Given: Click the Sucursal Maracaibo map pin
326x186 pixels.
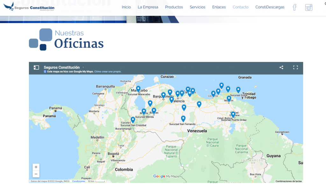Looking at the screenshot, I should coord(138,89).
